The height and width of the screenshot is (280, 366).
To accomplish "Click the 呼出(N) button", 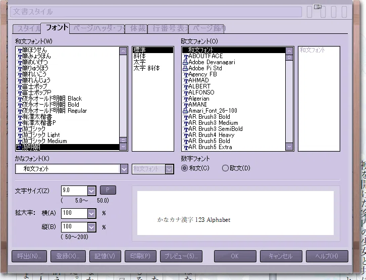I will click(x=29, y=256).
